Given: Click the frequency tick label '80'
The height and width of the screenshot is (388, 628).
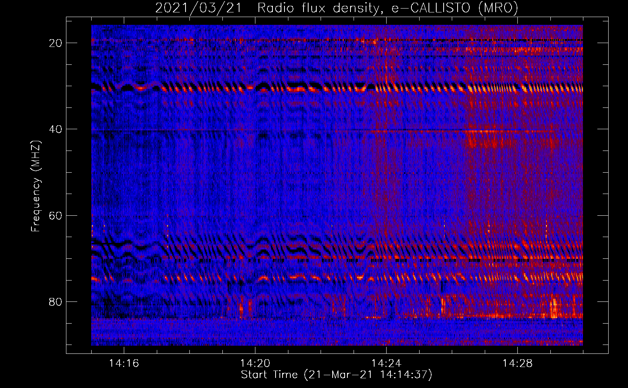Looking at the screenshot, I should point(56,302).
